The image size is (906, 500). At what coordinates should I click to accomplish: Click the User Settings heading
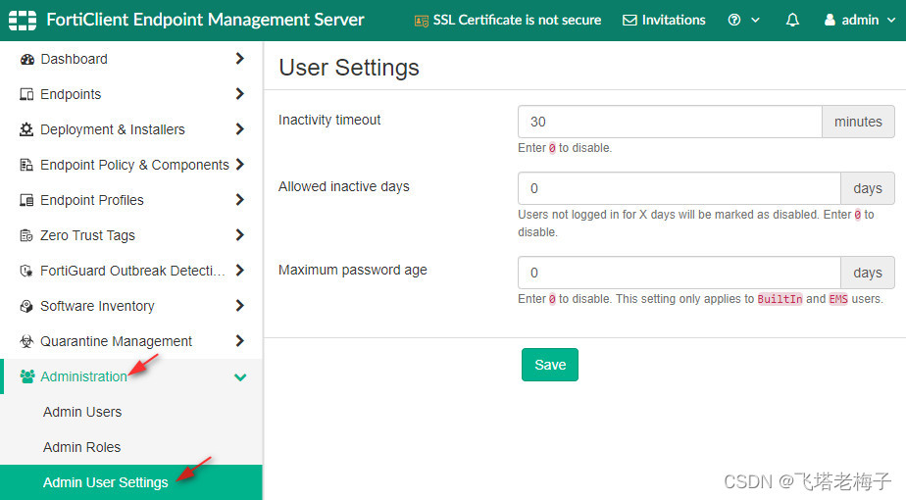[349, 68]
